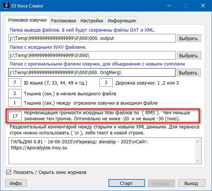Switch to the Информация tab
The image size is (212, 191).
click(x=121, y=21)
